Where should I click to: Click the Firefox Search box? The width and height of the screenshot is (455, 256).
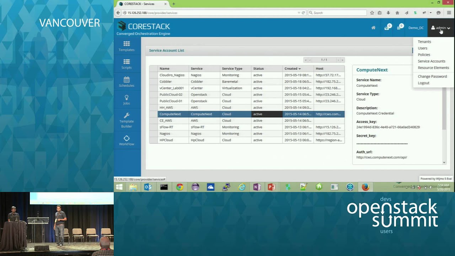[337, 13]
